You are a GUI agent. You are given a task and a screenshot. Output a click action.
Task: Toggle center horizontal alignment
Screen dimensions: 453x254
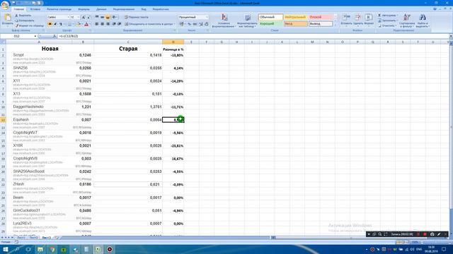pos(102,24)
